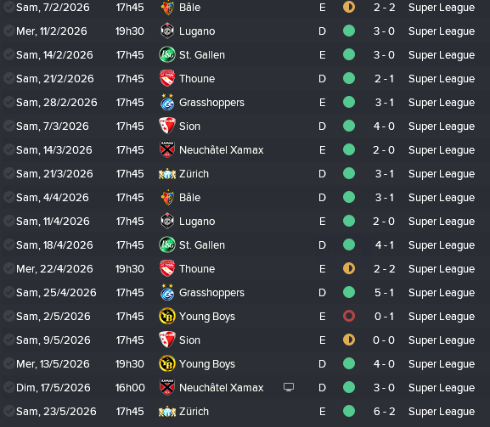
Task: Open the 5 - 1 score versus Grasshoppers
Action: coord(384,293)
